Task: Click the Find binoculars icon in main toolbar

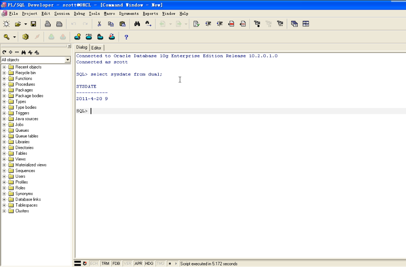Action: coord(137,24)
